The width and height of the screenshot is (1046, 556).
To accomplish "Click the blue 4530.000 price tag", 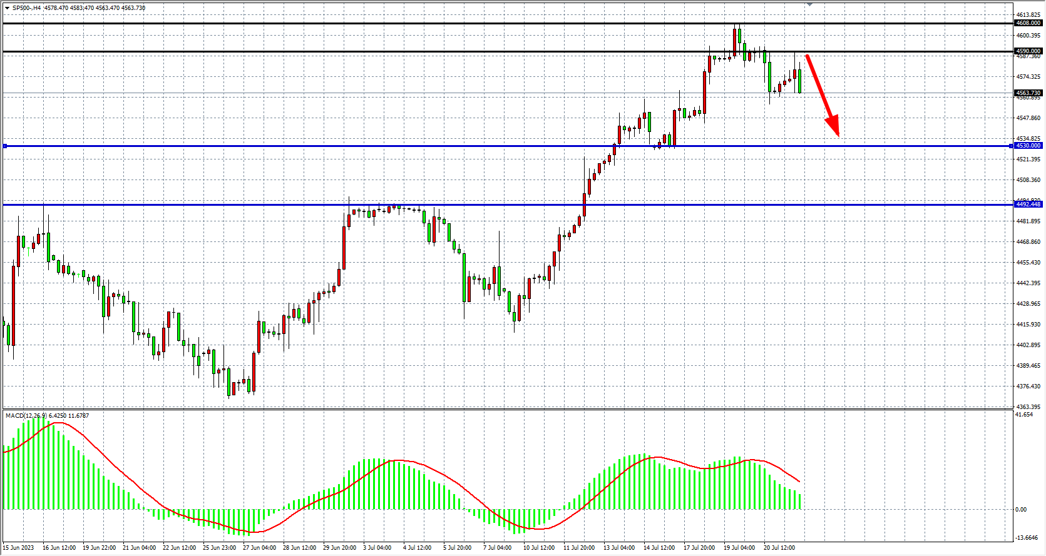I will (1028, 146).
